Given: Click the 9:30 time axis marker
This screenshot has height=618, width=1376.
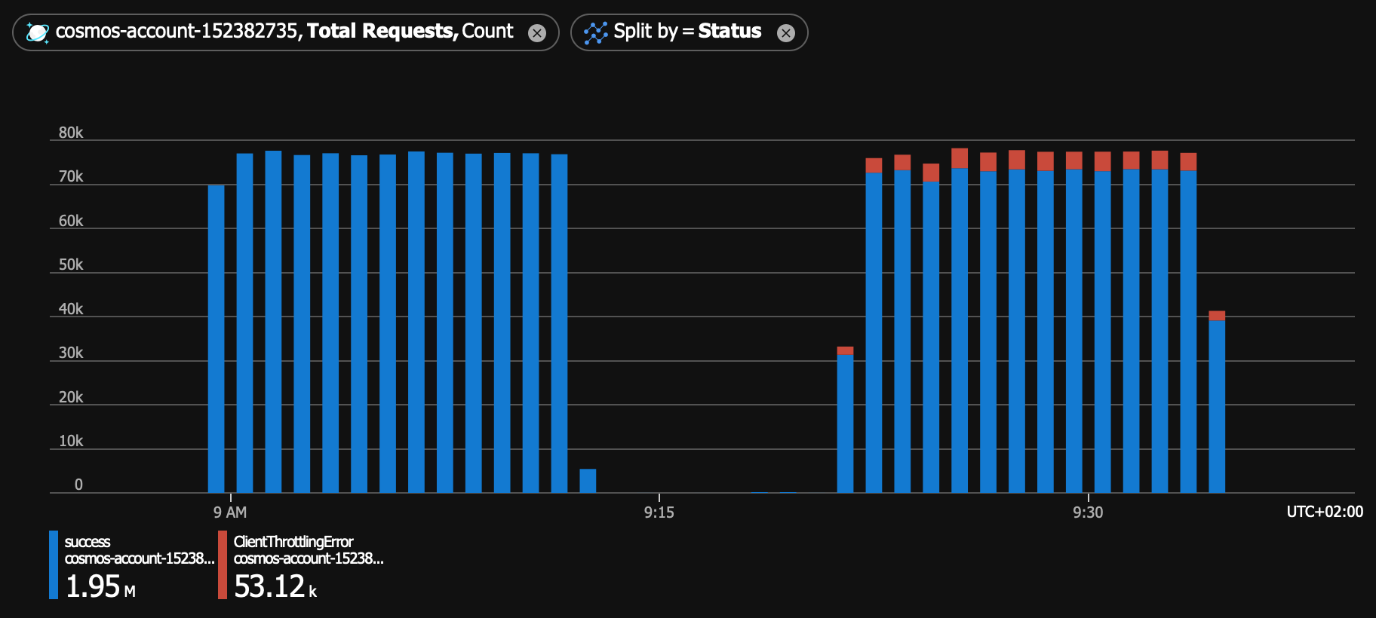Looking at the screenshot, I should pyautogui.click(x=1088, y=512).
